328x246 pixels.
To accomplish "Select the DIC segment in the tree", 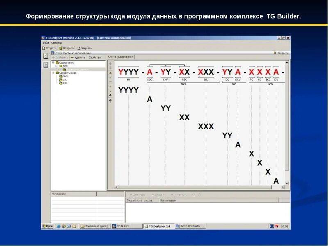I will click(63, 80).
